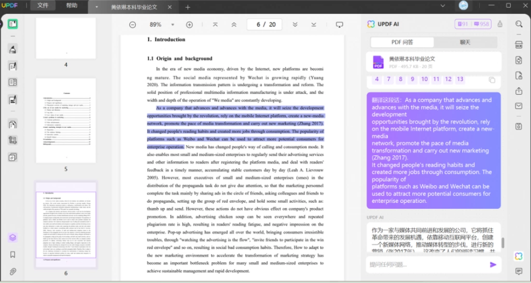Toggle the UPDF AI panel icon
Image resolution: width=531 pixels, height=283 pixels.
coord(519,256)
